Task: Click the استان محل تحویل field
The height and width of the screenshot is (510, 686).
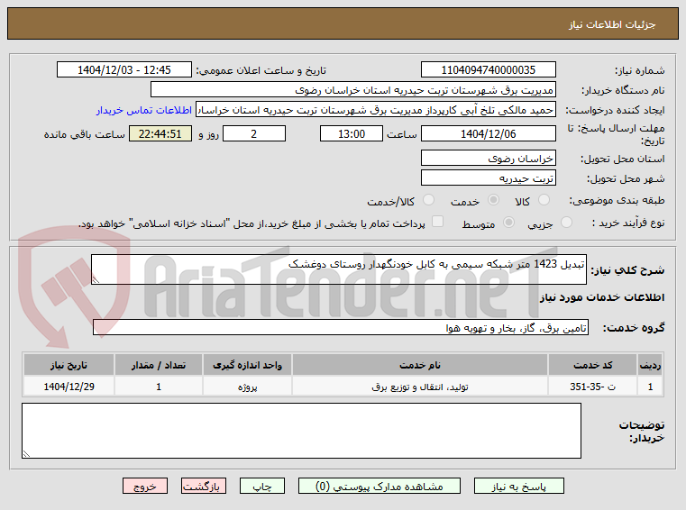Action: tap(489, 158)
